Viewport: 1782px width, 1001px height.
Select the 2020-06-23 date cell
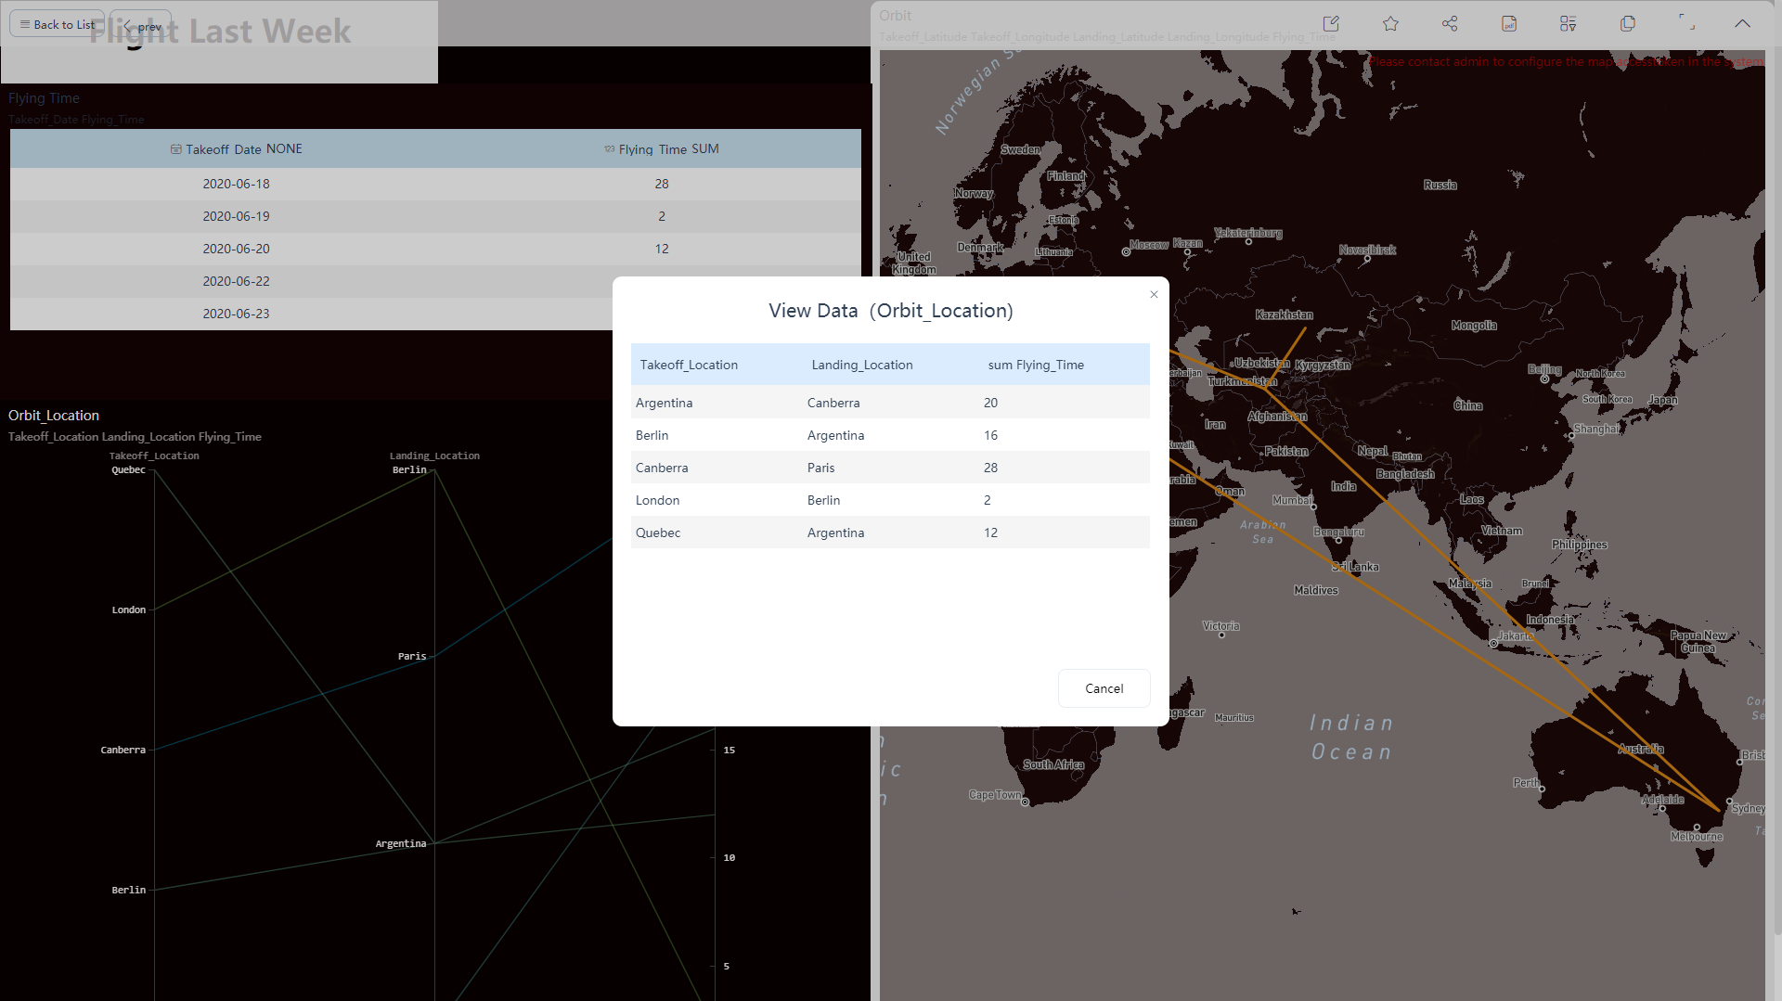236,314
